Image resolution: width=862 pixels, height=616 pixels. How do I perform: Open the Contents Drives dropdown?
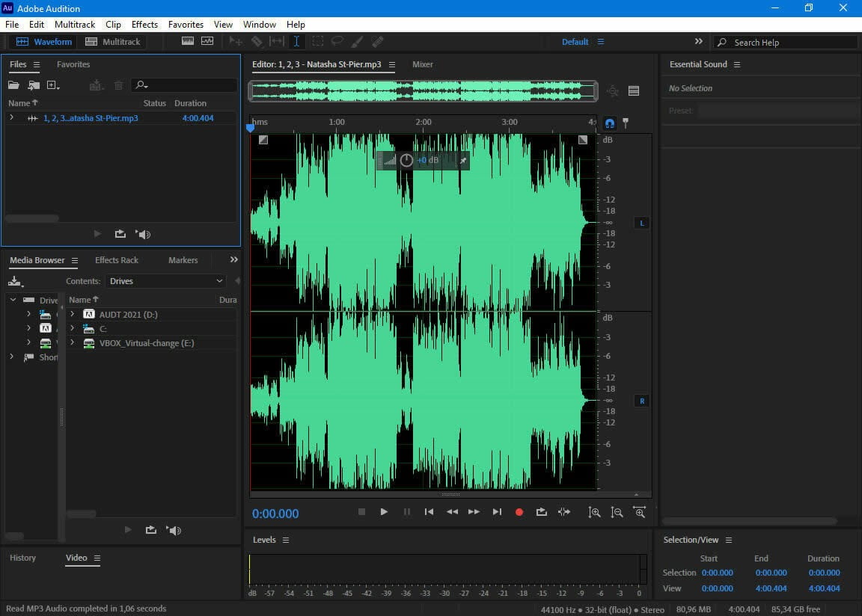166,281
